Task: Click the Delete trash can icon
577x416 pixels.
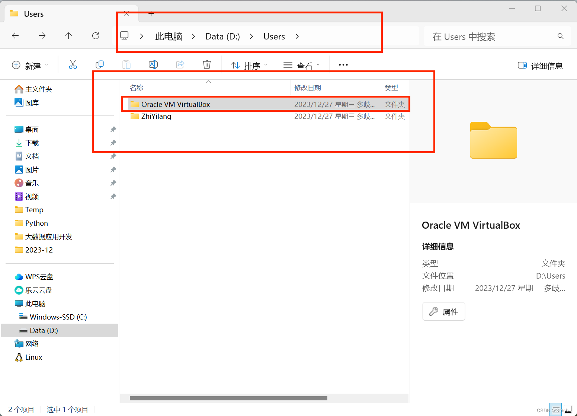Action: click(x=207, y=65)
